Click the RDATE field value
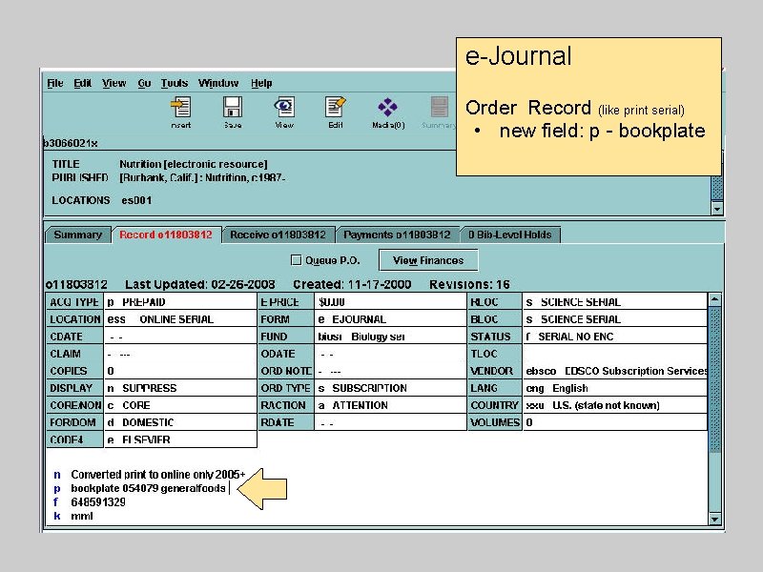The image size is (763, 572). click(390, 422)
